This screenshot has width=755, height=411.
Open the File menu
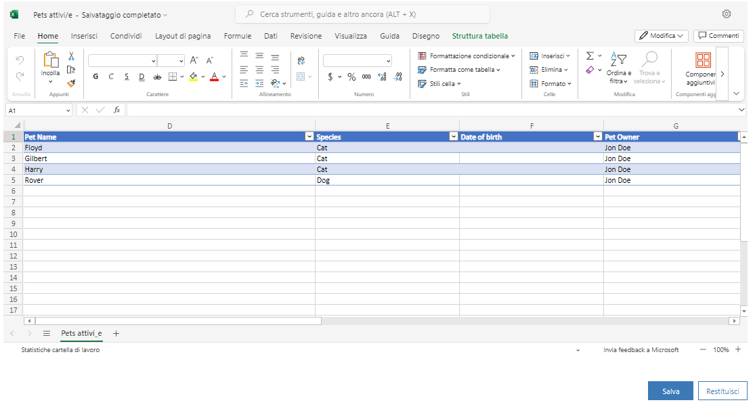(19, 36)
